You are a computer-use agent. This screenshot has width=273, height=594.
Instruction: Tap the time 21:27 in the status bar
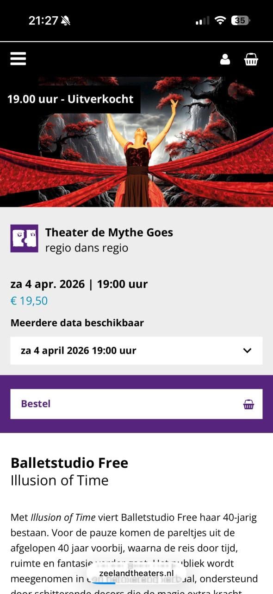[x=45, y=20]
